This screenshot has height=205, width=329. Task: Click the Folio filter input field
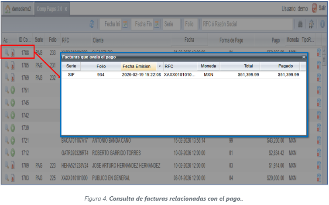coord(190,24)
